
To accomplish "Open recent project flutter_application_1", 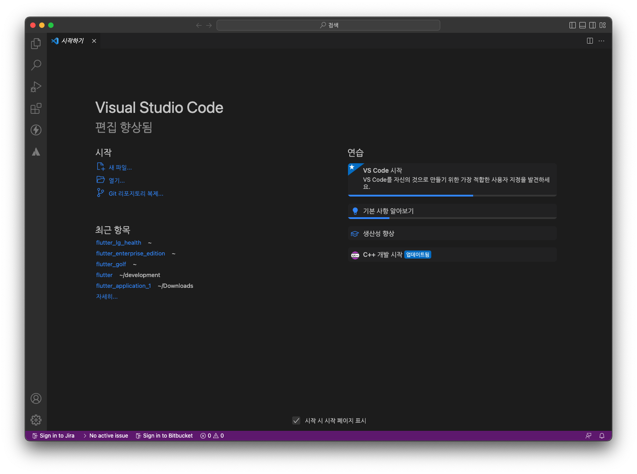I will [x=123, y=286].
